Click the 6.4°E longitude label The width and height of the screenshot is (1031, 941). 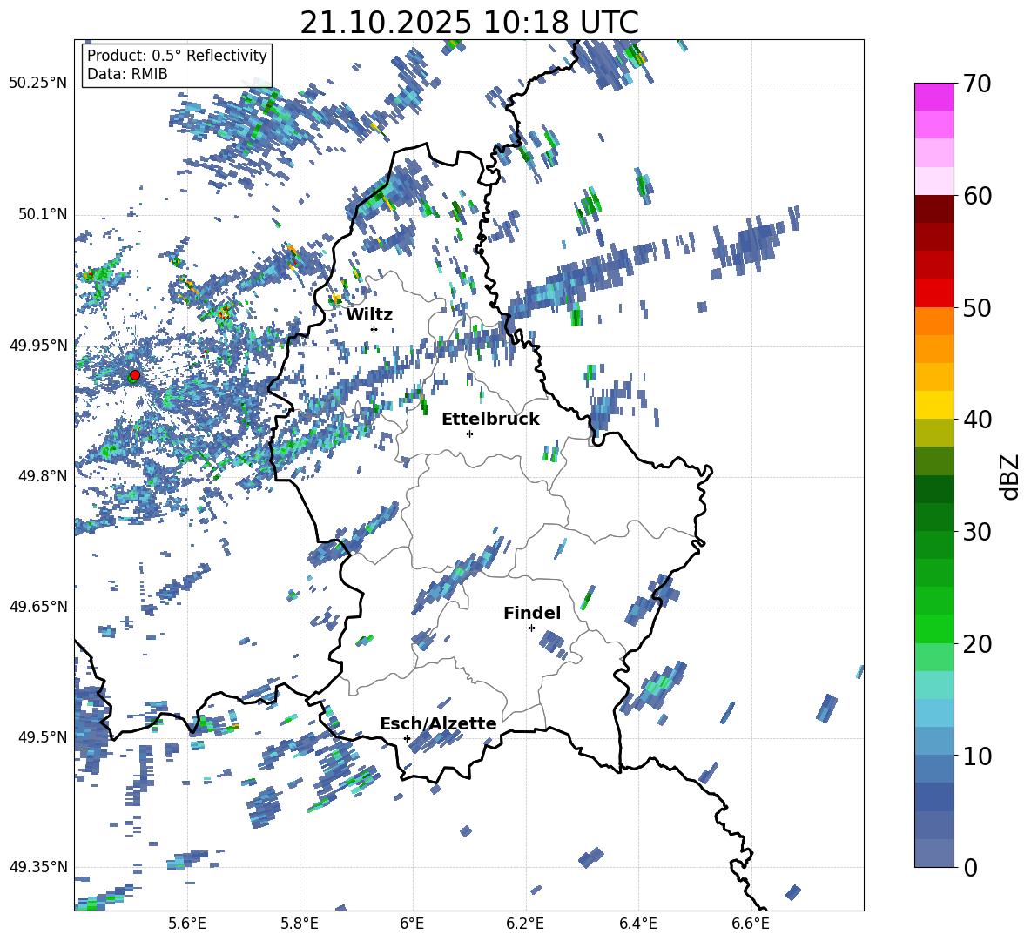637,924
